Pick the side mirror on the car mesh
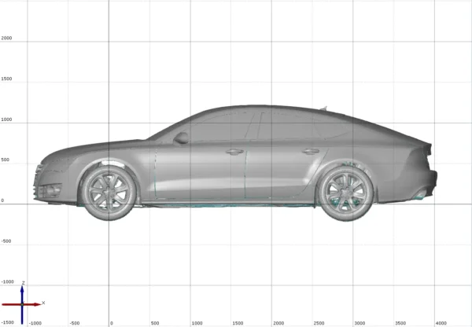Screen dimensions: 472x327 pyautogui.click(x=181, y=138)
